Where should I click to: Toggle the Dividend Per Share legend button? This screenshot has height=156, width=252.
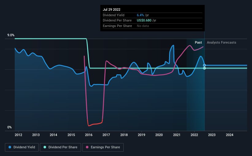pos(60,147)
